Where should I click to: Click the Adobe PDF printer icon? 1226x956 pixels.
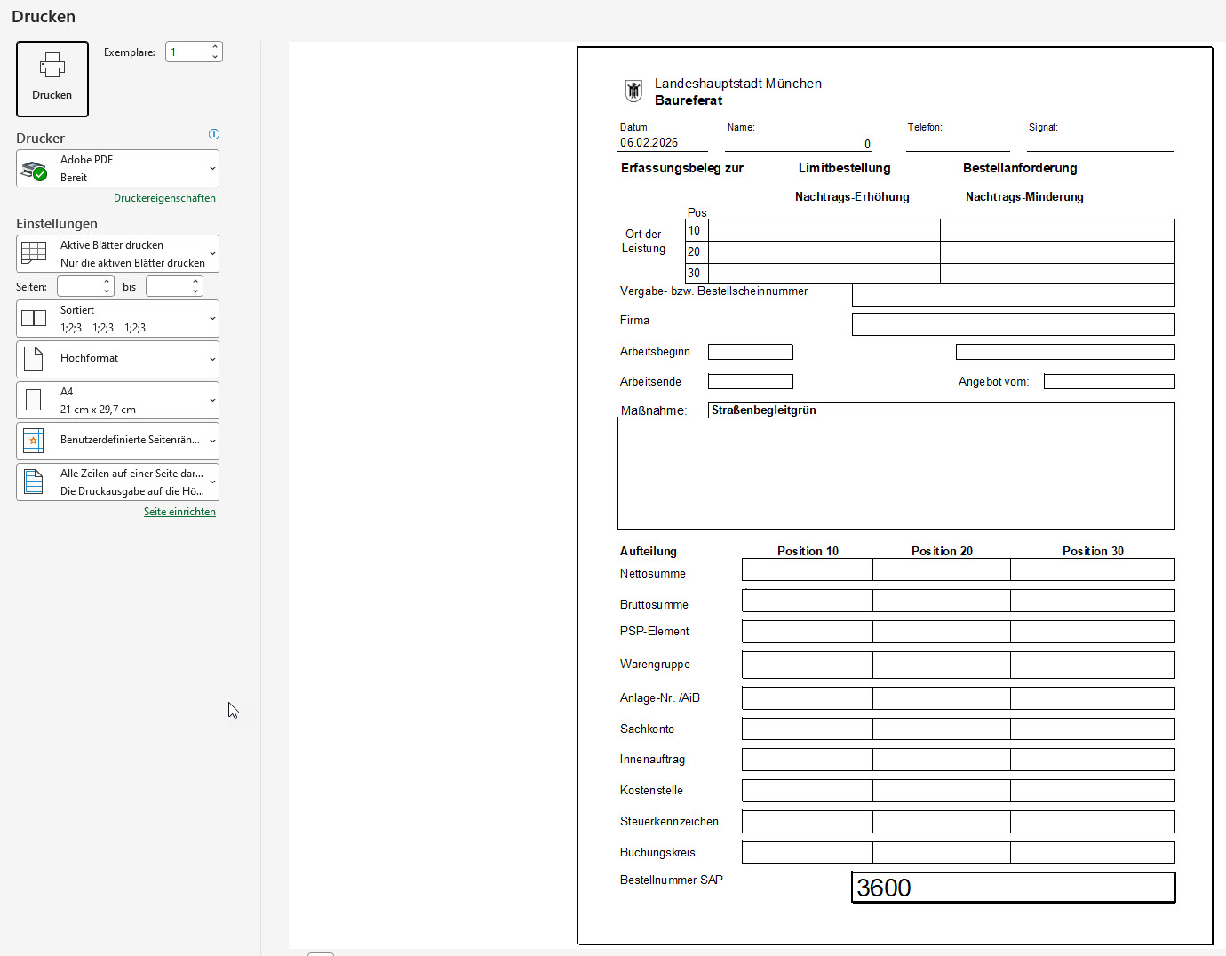(35, 170)
